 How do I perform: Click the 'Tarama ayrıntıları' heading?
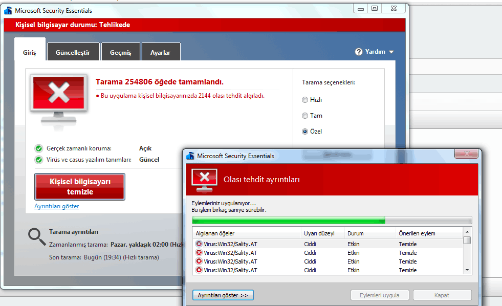74,232
